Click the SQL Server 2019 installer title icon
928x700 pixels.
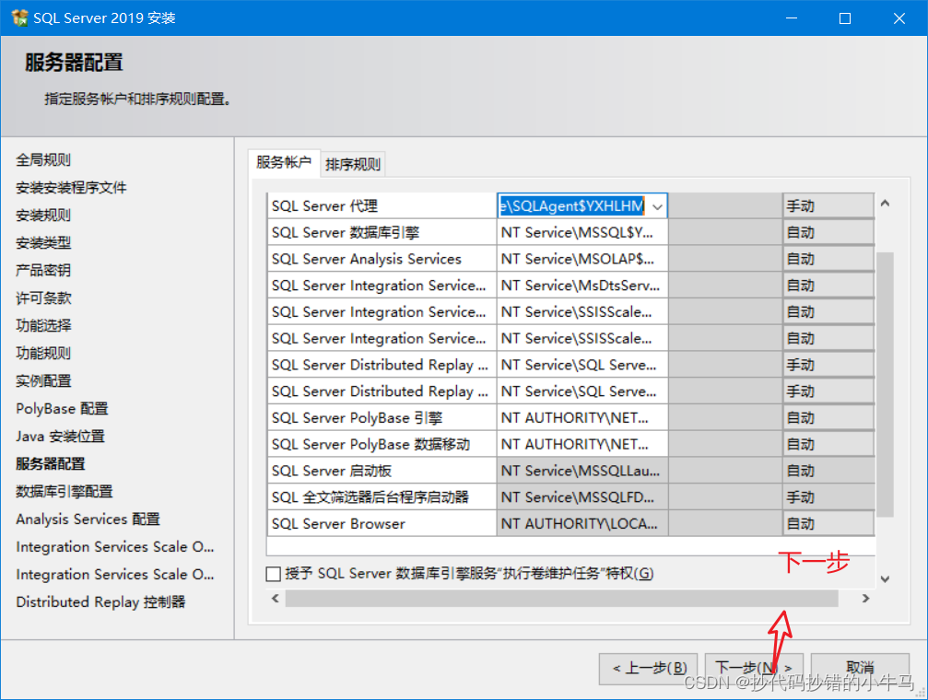pos(19,17)
